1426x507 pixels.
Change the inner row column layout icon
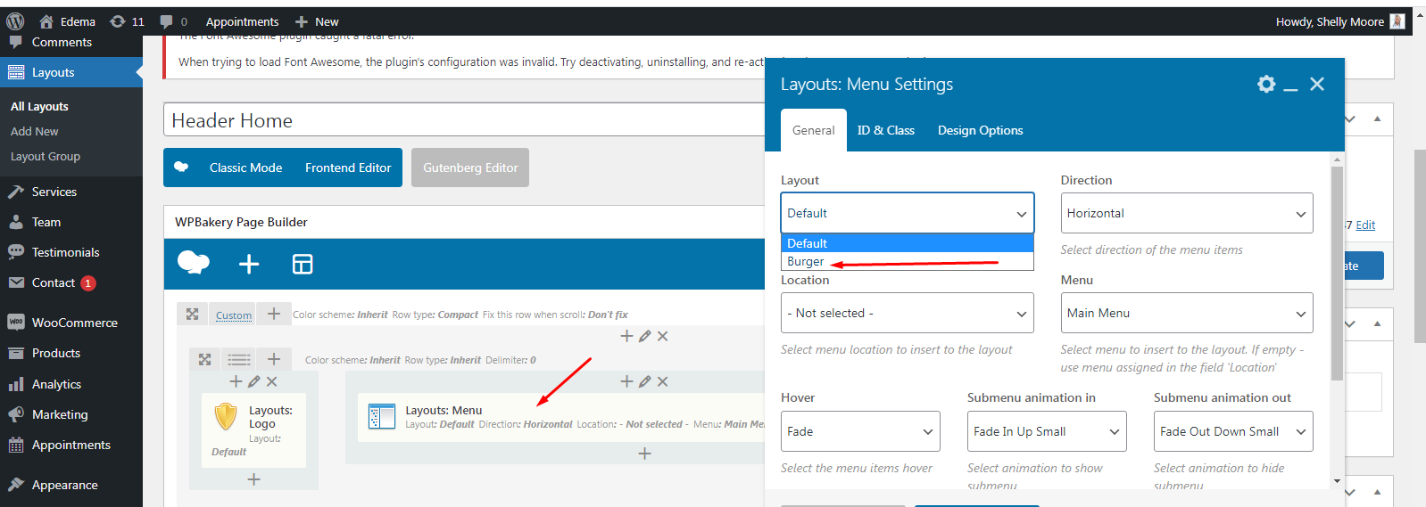point(238,359)
